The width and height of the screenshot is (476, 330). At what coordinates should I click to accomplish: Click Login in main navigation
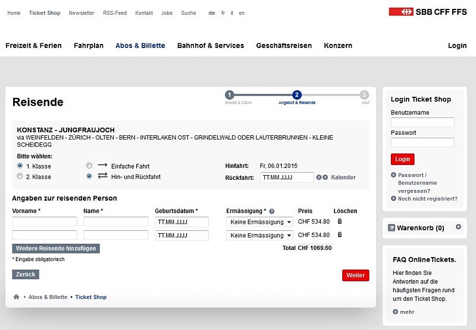(x=457, y=46)
